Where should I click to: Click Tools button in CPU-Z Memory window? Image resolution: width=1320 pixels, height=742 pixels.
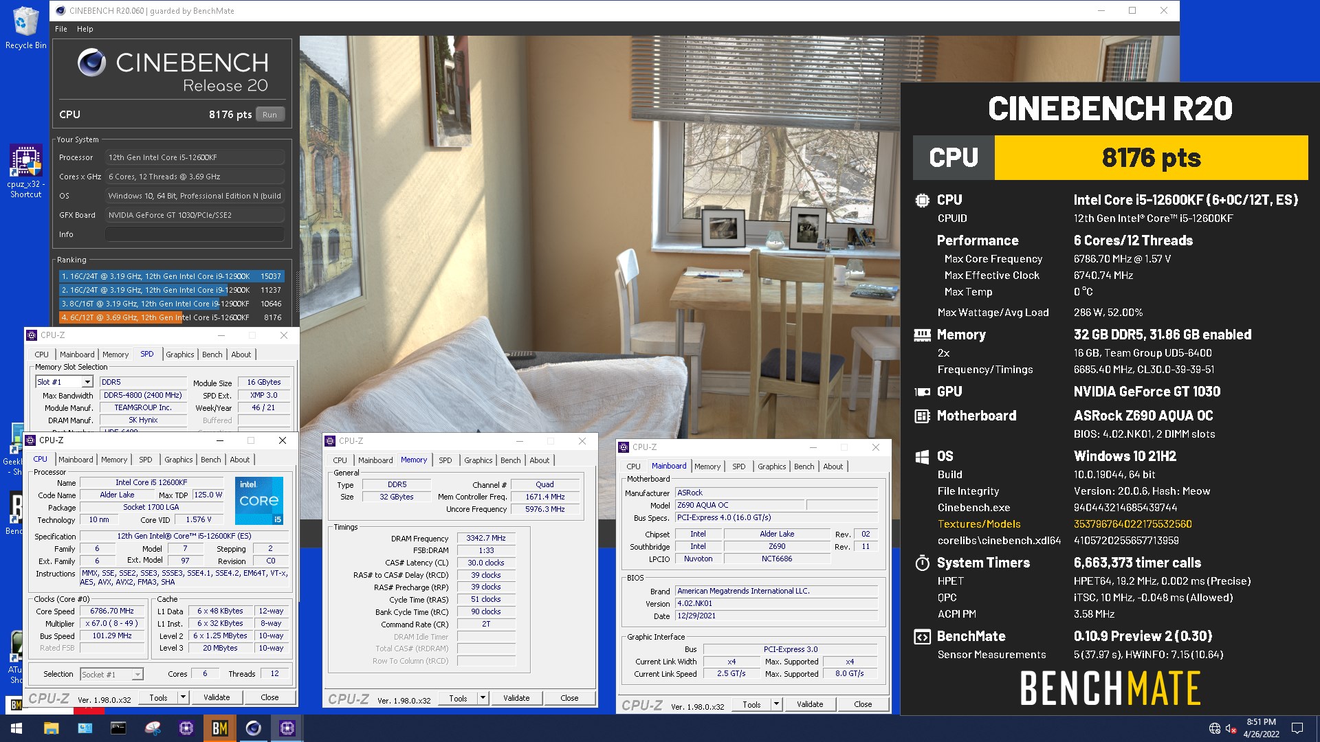click(458, 698)
